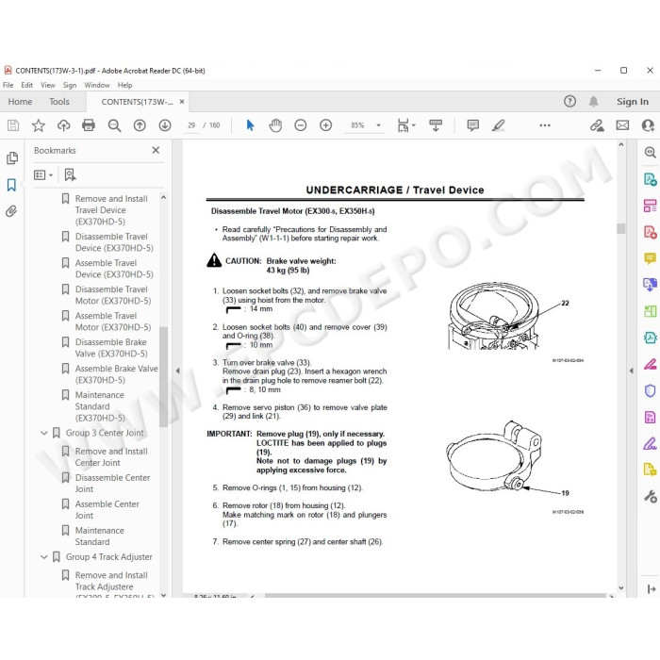Viewport: 660px width, 660px height.
Task: Open Protect shield tool in right pane
Action: pyautogui.click(x=650, y=390)
